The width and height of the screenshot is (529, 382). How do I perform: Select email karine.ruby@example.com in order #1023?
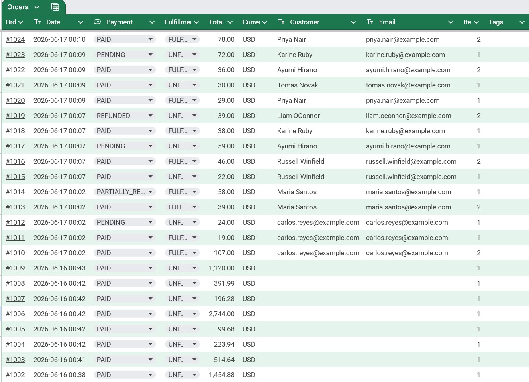tap(405, 55)
